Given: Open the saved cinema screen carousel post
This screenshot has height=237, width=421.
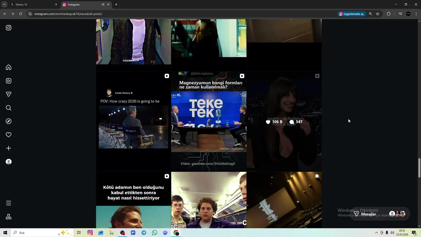Looking at the screenshot, I should [284, 200].
